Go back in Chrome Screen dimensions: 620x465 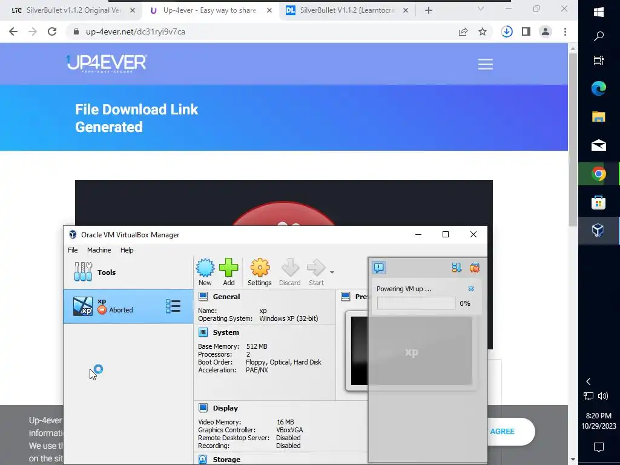pos(13,31)
